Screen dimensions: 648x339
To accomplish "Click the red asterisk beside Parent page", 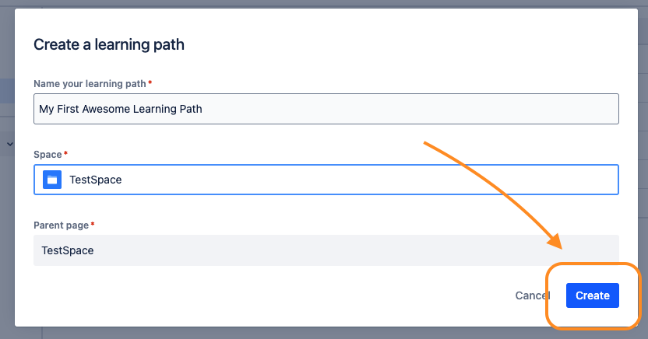I will (x=93, y=225).
